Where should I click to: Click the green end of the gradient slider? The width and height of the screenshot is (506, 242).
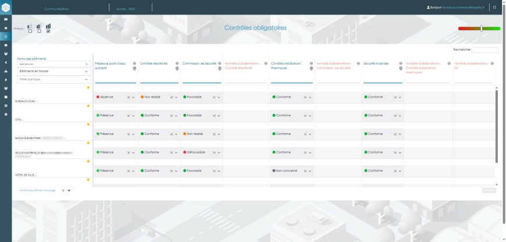(498, 29)
